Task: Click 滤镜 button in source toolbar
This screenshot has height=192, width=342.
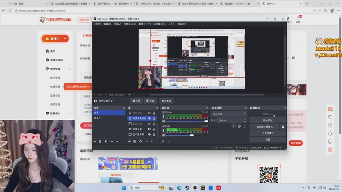Action: coord(150,101)
